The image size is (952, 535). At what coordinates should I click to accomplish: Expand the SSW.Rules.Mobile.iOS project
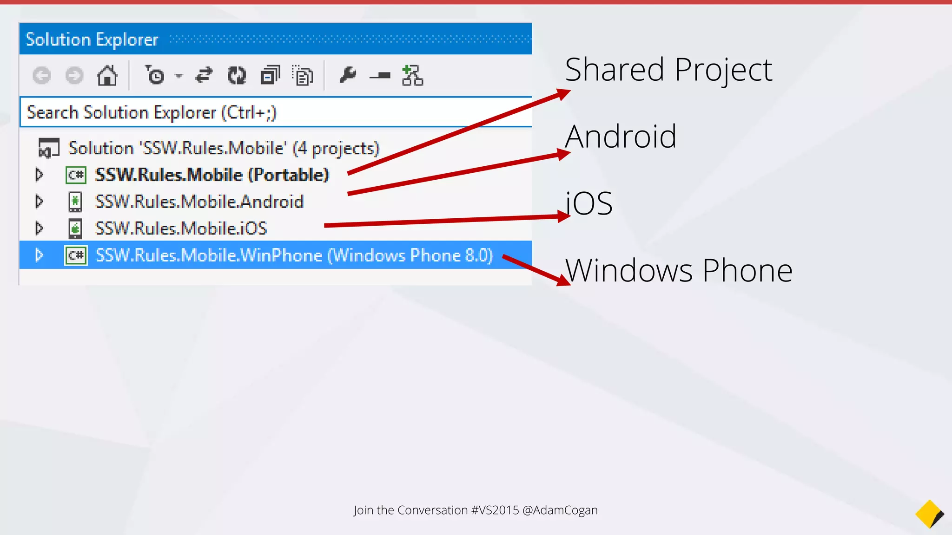(x=40, y=228)
